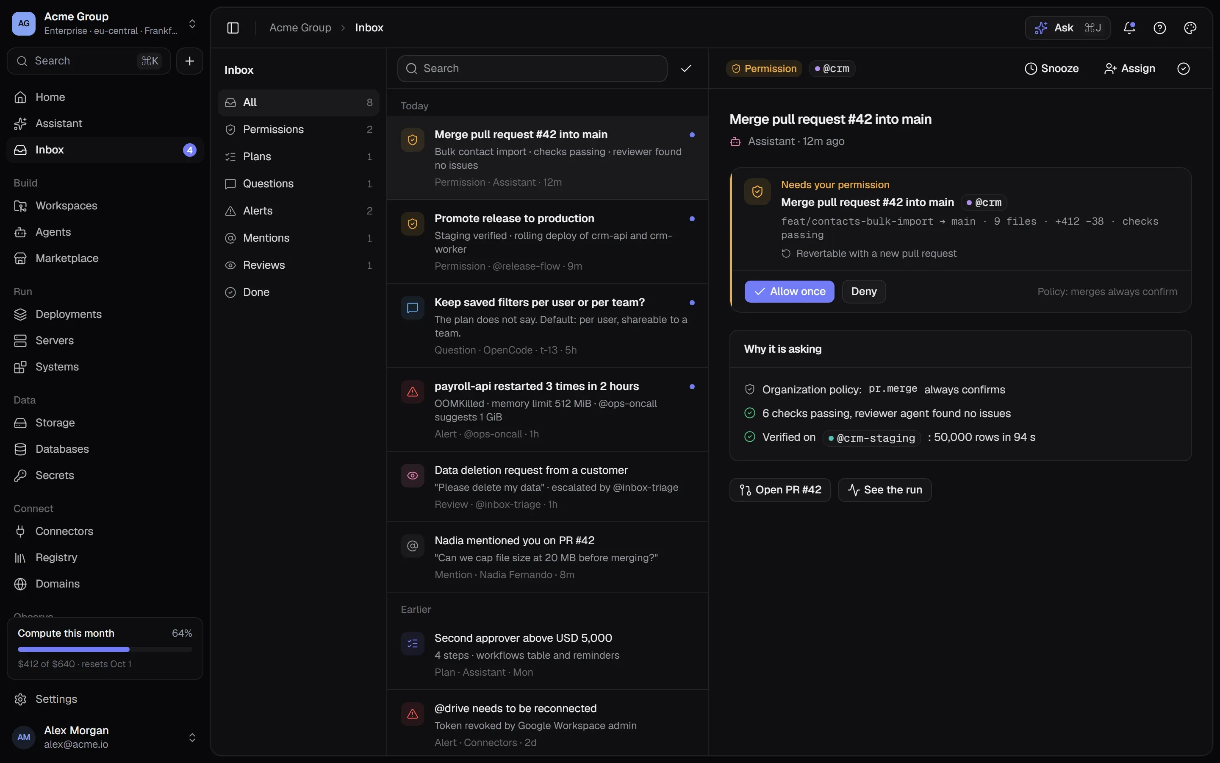1220x763 pixels.
Task: Filter inbox by Plans
Action: click(299, 156)
